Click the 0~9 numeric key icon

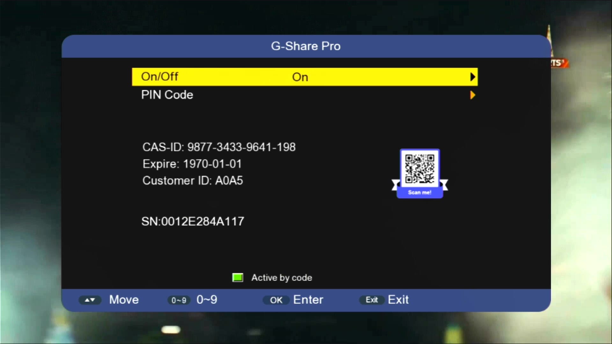tap(179, 300)
